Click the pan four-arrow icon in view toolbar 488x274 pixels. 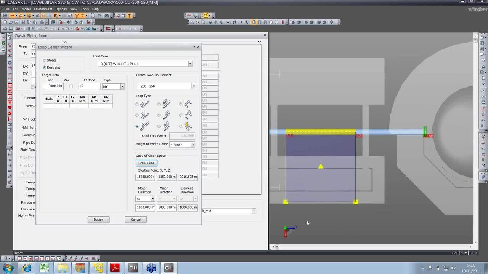tap(222, 22)
